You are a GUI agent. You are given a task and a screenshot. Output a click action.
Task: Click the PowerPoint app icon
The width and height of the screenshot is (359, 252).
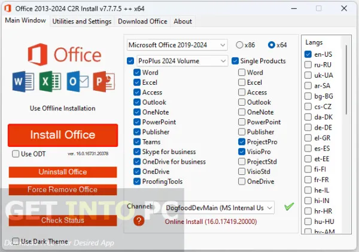(104, 81)
